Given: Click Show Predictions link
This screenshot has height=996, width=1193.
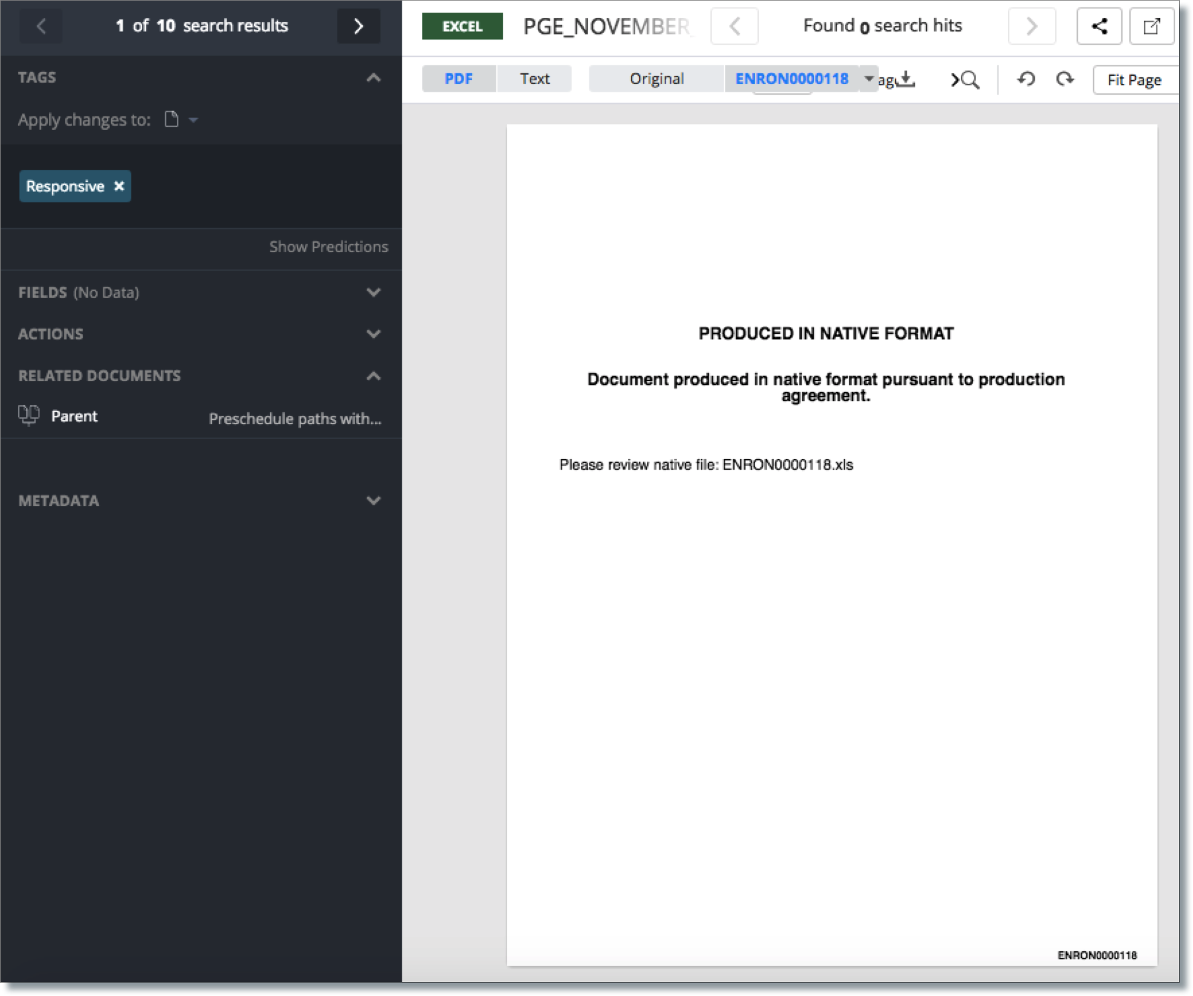Looking at the screenshot, I should 328,246.
